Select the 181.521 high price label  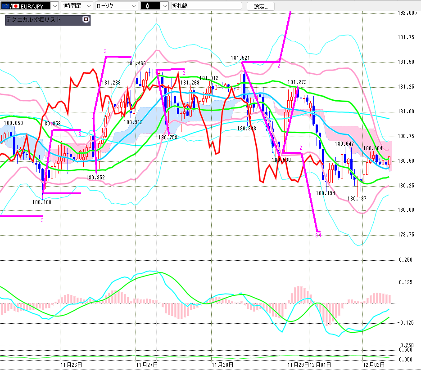coord(240,58)
